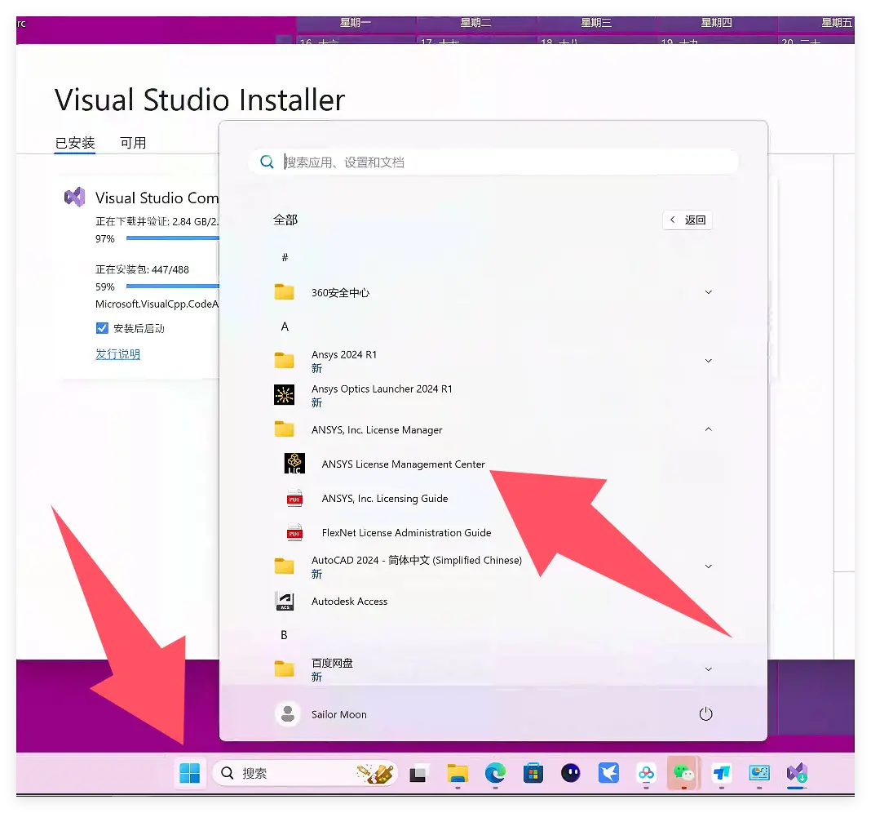The width and height of the screenshot is (871, 813).
Task: Open the Ansys 2024 R1 folder entry
Action: (493, 361)
